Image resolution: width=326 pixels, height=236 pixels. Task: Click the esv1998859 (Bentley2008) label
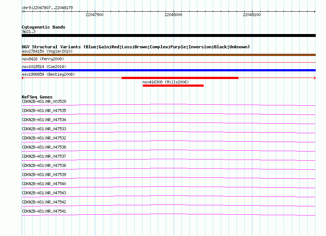point(48,74)
